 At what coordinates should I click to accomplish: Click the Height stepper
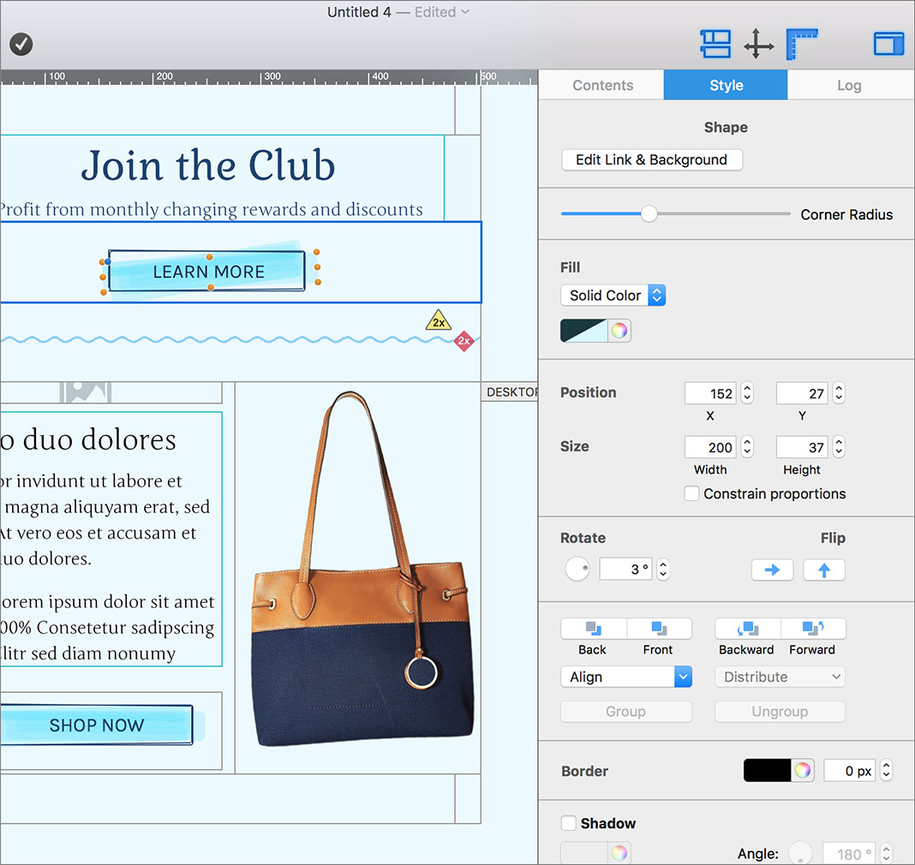[x=839, y=447]
